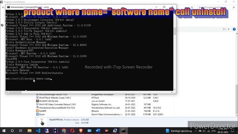Click install date 26-01-2022 for Wondershare
The width and height of the screenshot is (238, 134).
pyautogui.click(x=130, y=108)
